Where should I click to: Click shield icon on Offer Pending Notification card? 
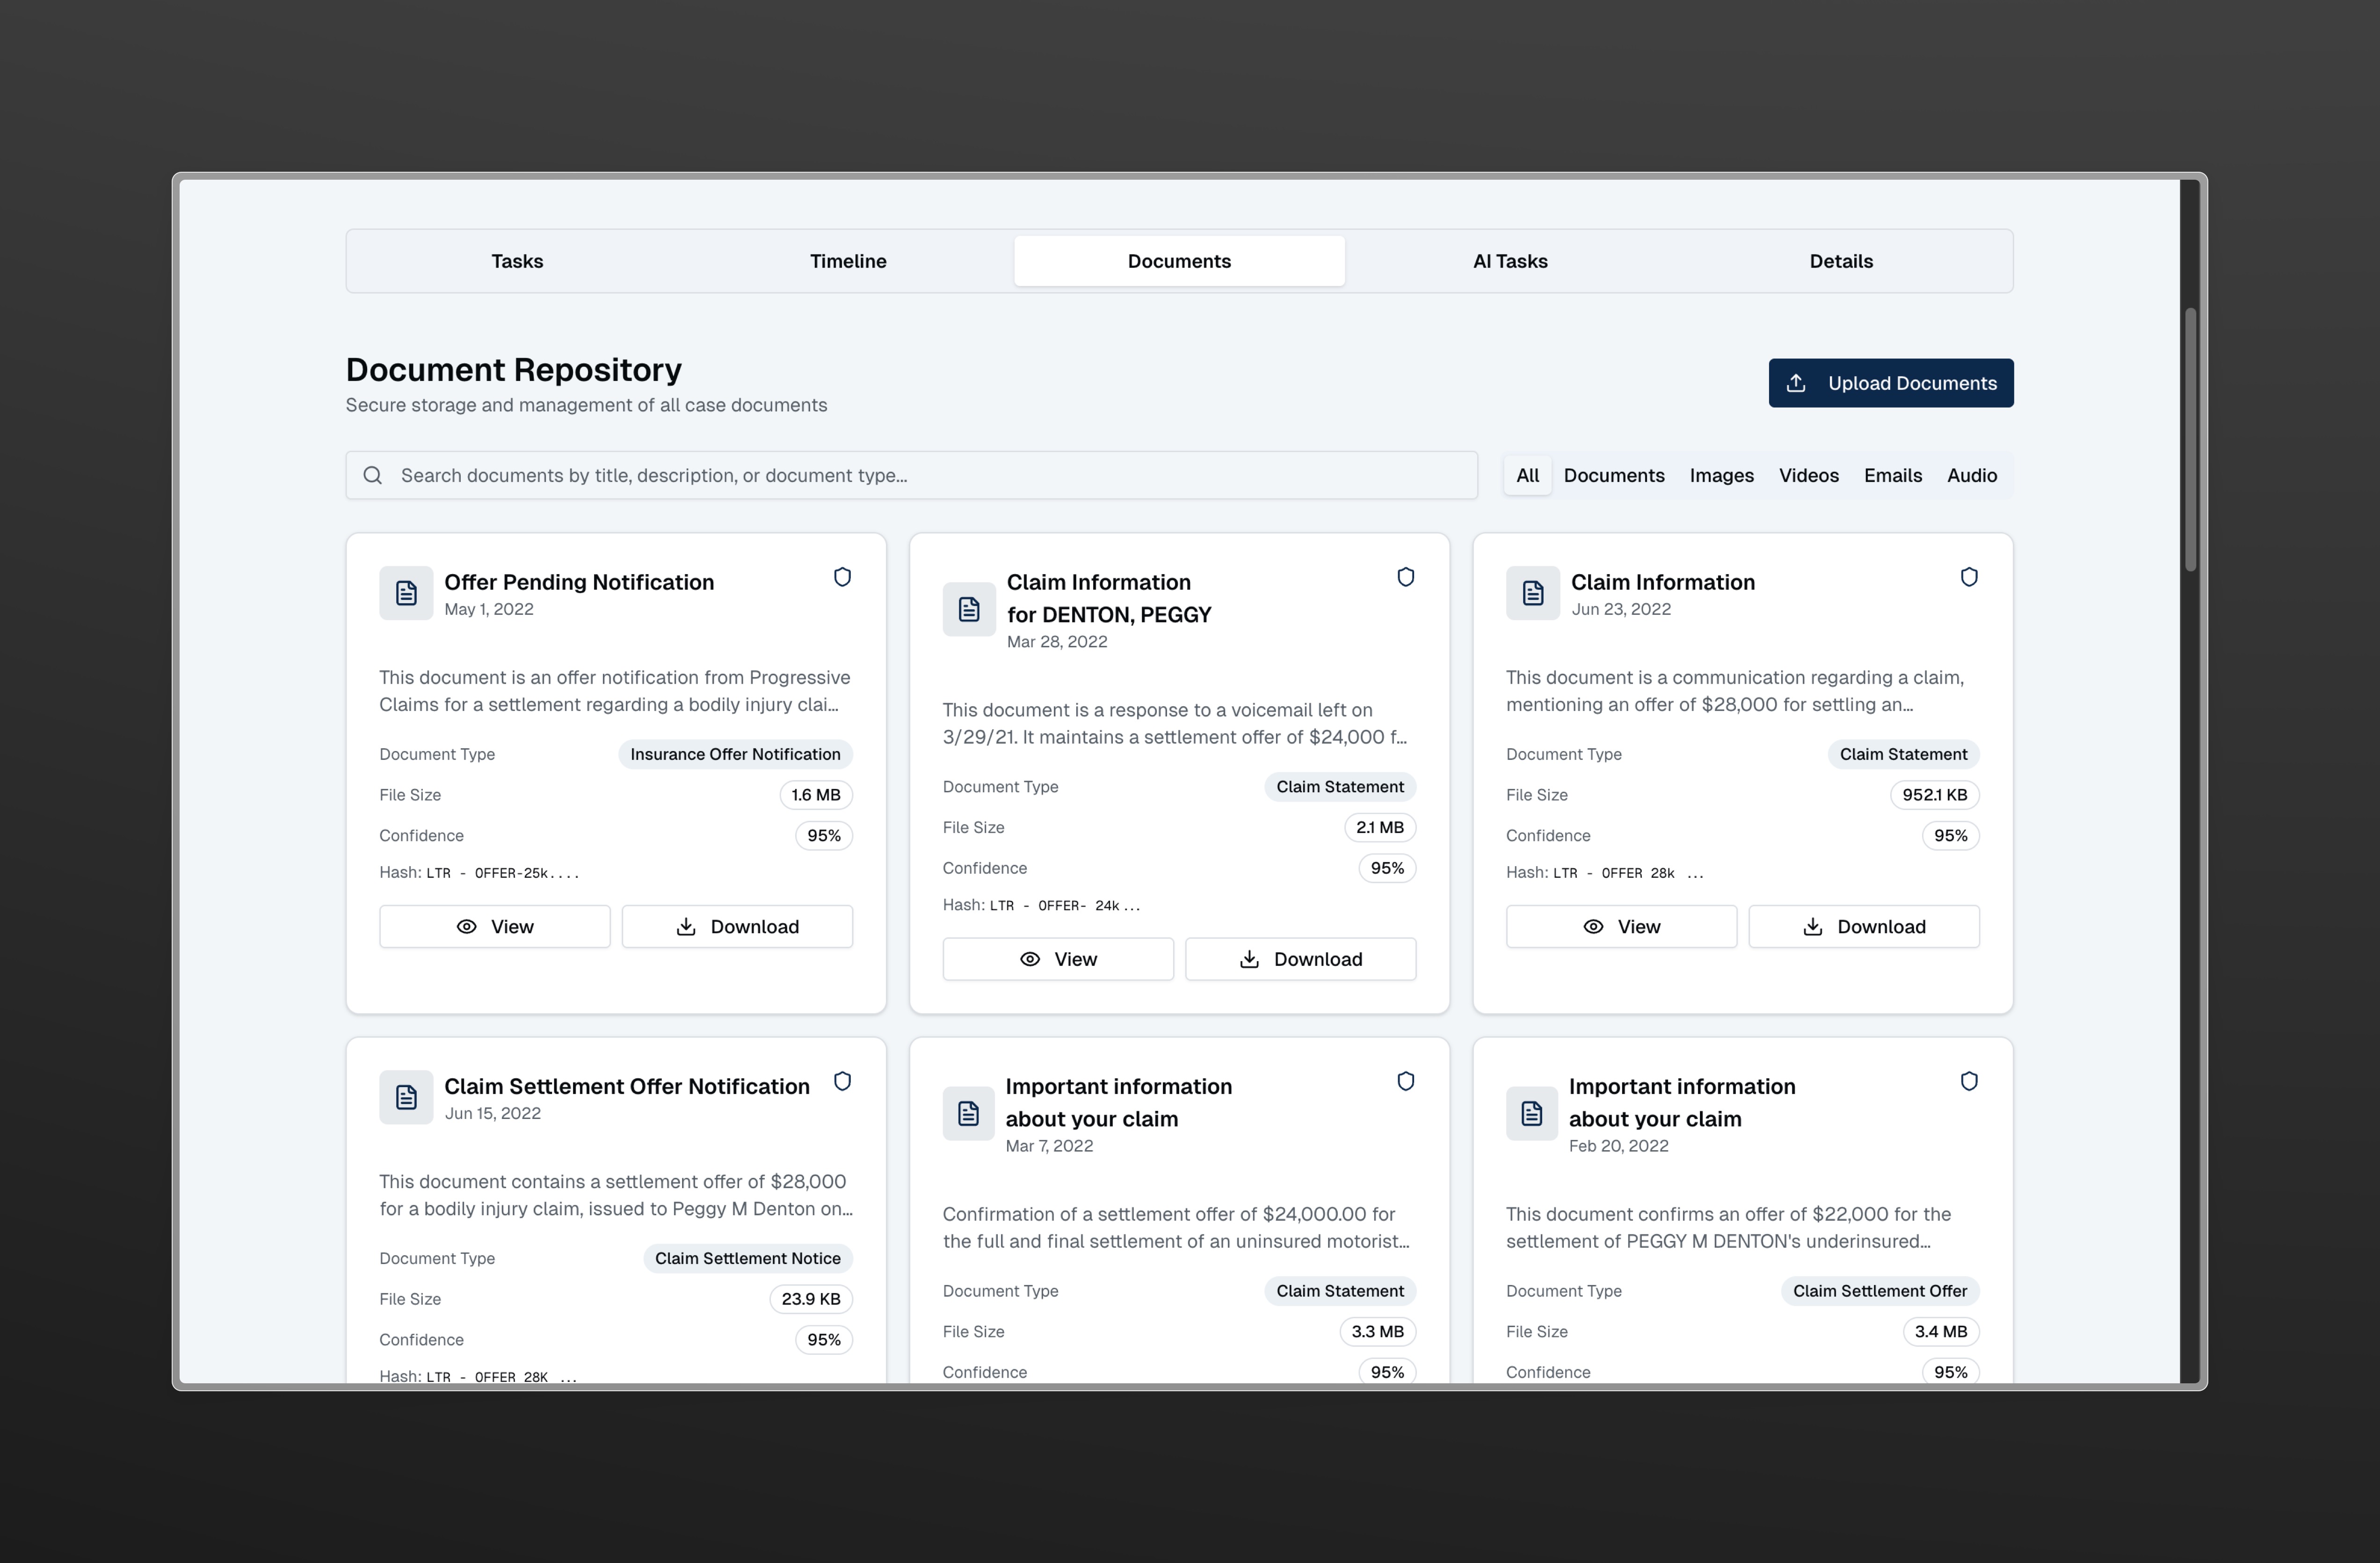(x=842, y=577)
